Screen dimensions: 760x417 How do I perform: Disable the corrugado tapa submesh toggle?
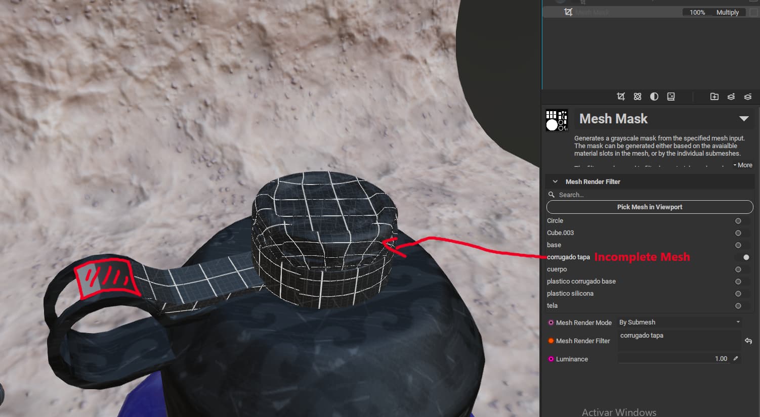(x=745, y=257)
